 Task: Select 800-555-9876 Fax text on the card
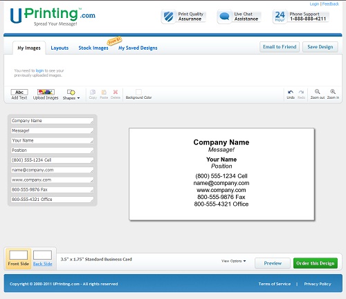coord(221,197)
